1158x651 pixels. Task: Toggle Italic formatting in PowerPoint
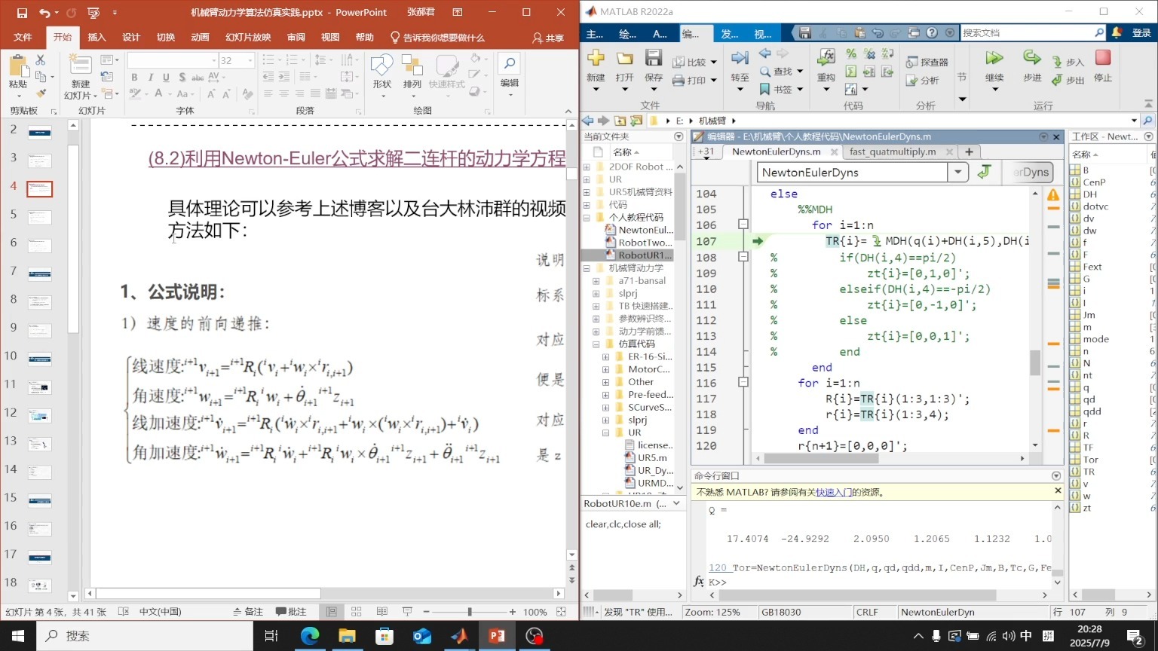click(150, 77)
